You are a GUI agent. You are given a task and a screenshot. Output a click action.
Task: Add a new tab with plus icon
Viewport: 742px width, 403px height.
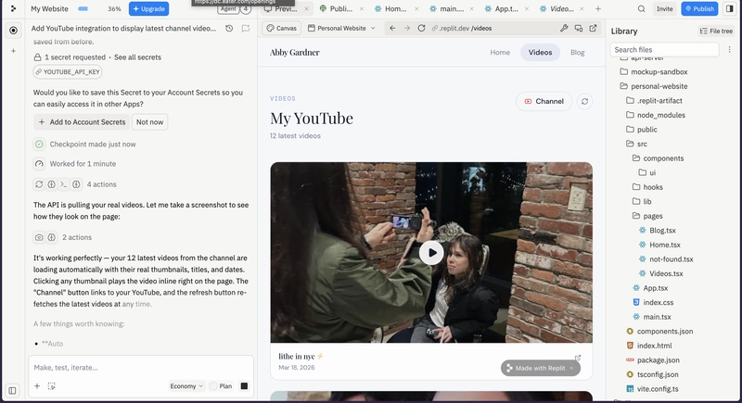598,8
